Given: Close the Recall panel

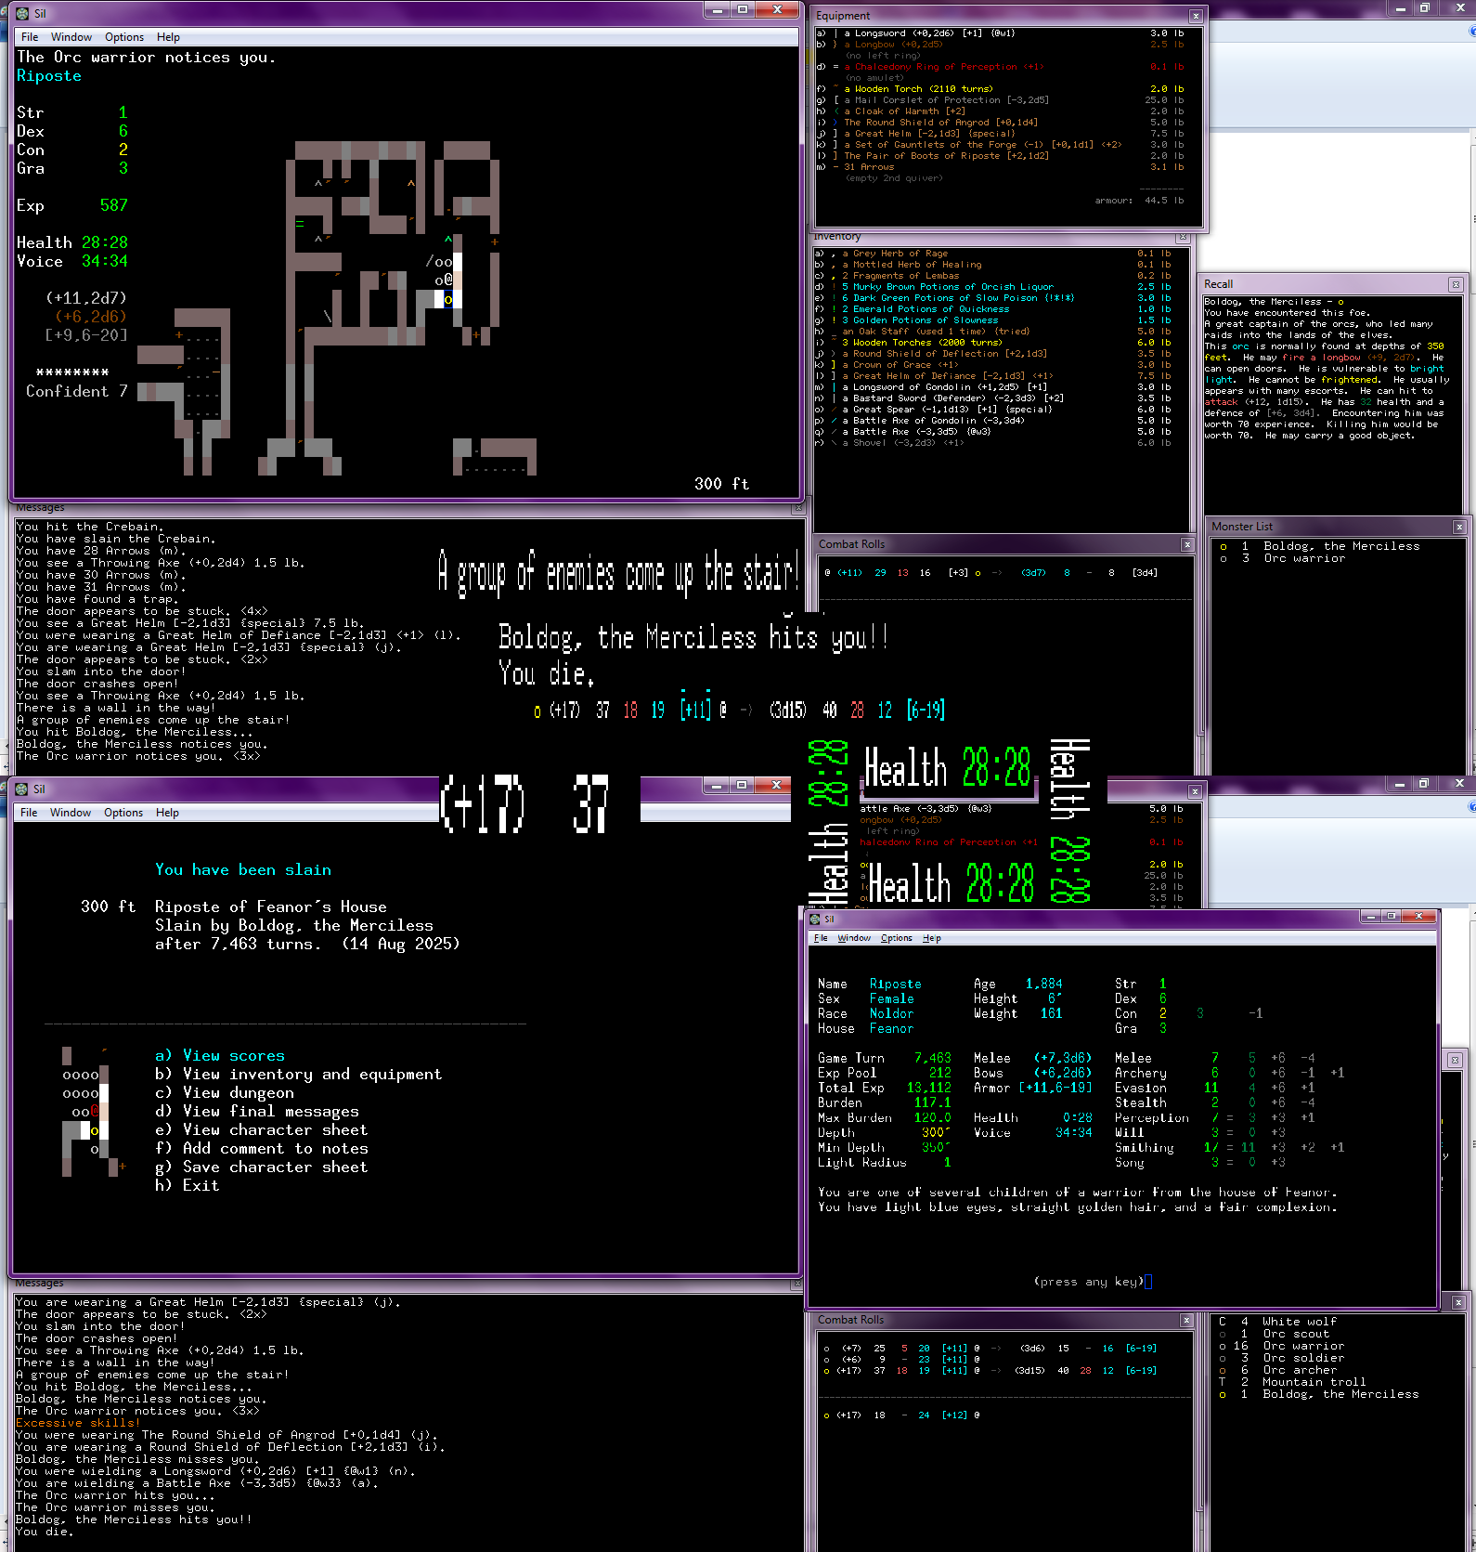Looking at the screenshot, I should [x=1456, y=284].
